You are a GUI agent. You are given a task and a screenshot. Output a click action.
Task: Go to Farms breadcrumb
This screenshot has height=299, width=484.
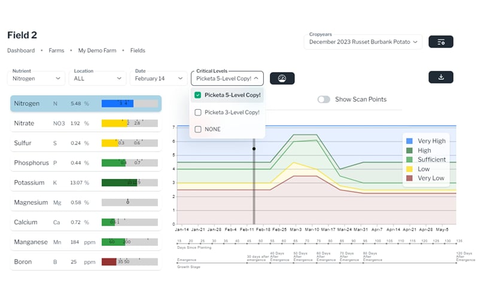pos(56,51)
